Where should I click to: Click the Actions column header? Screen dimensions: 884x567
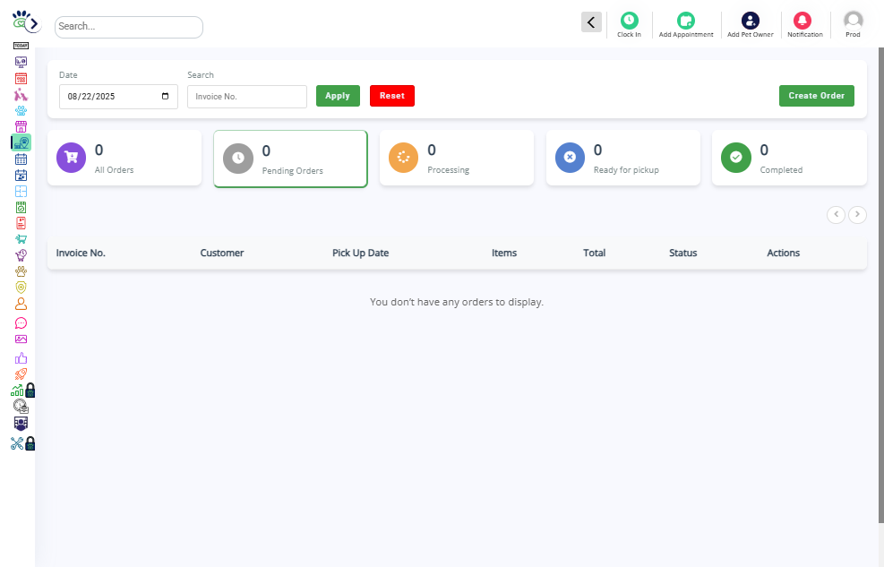pyautogui.click(x=783, y=253)
